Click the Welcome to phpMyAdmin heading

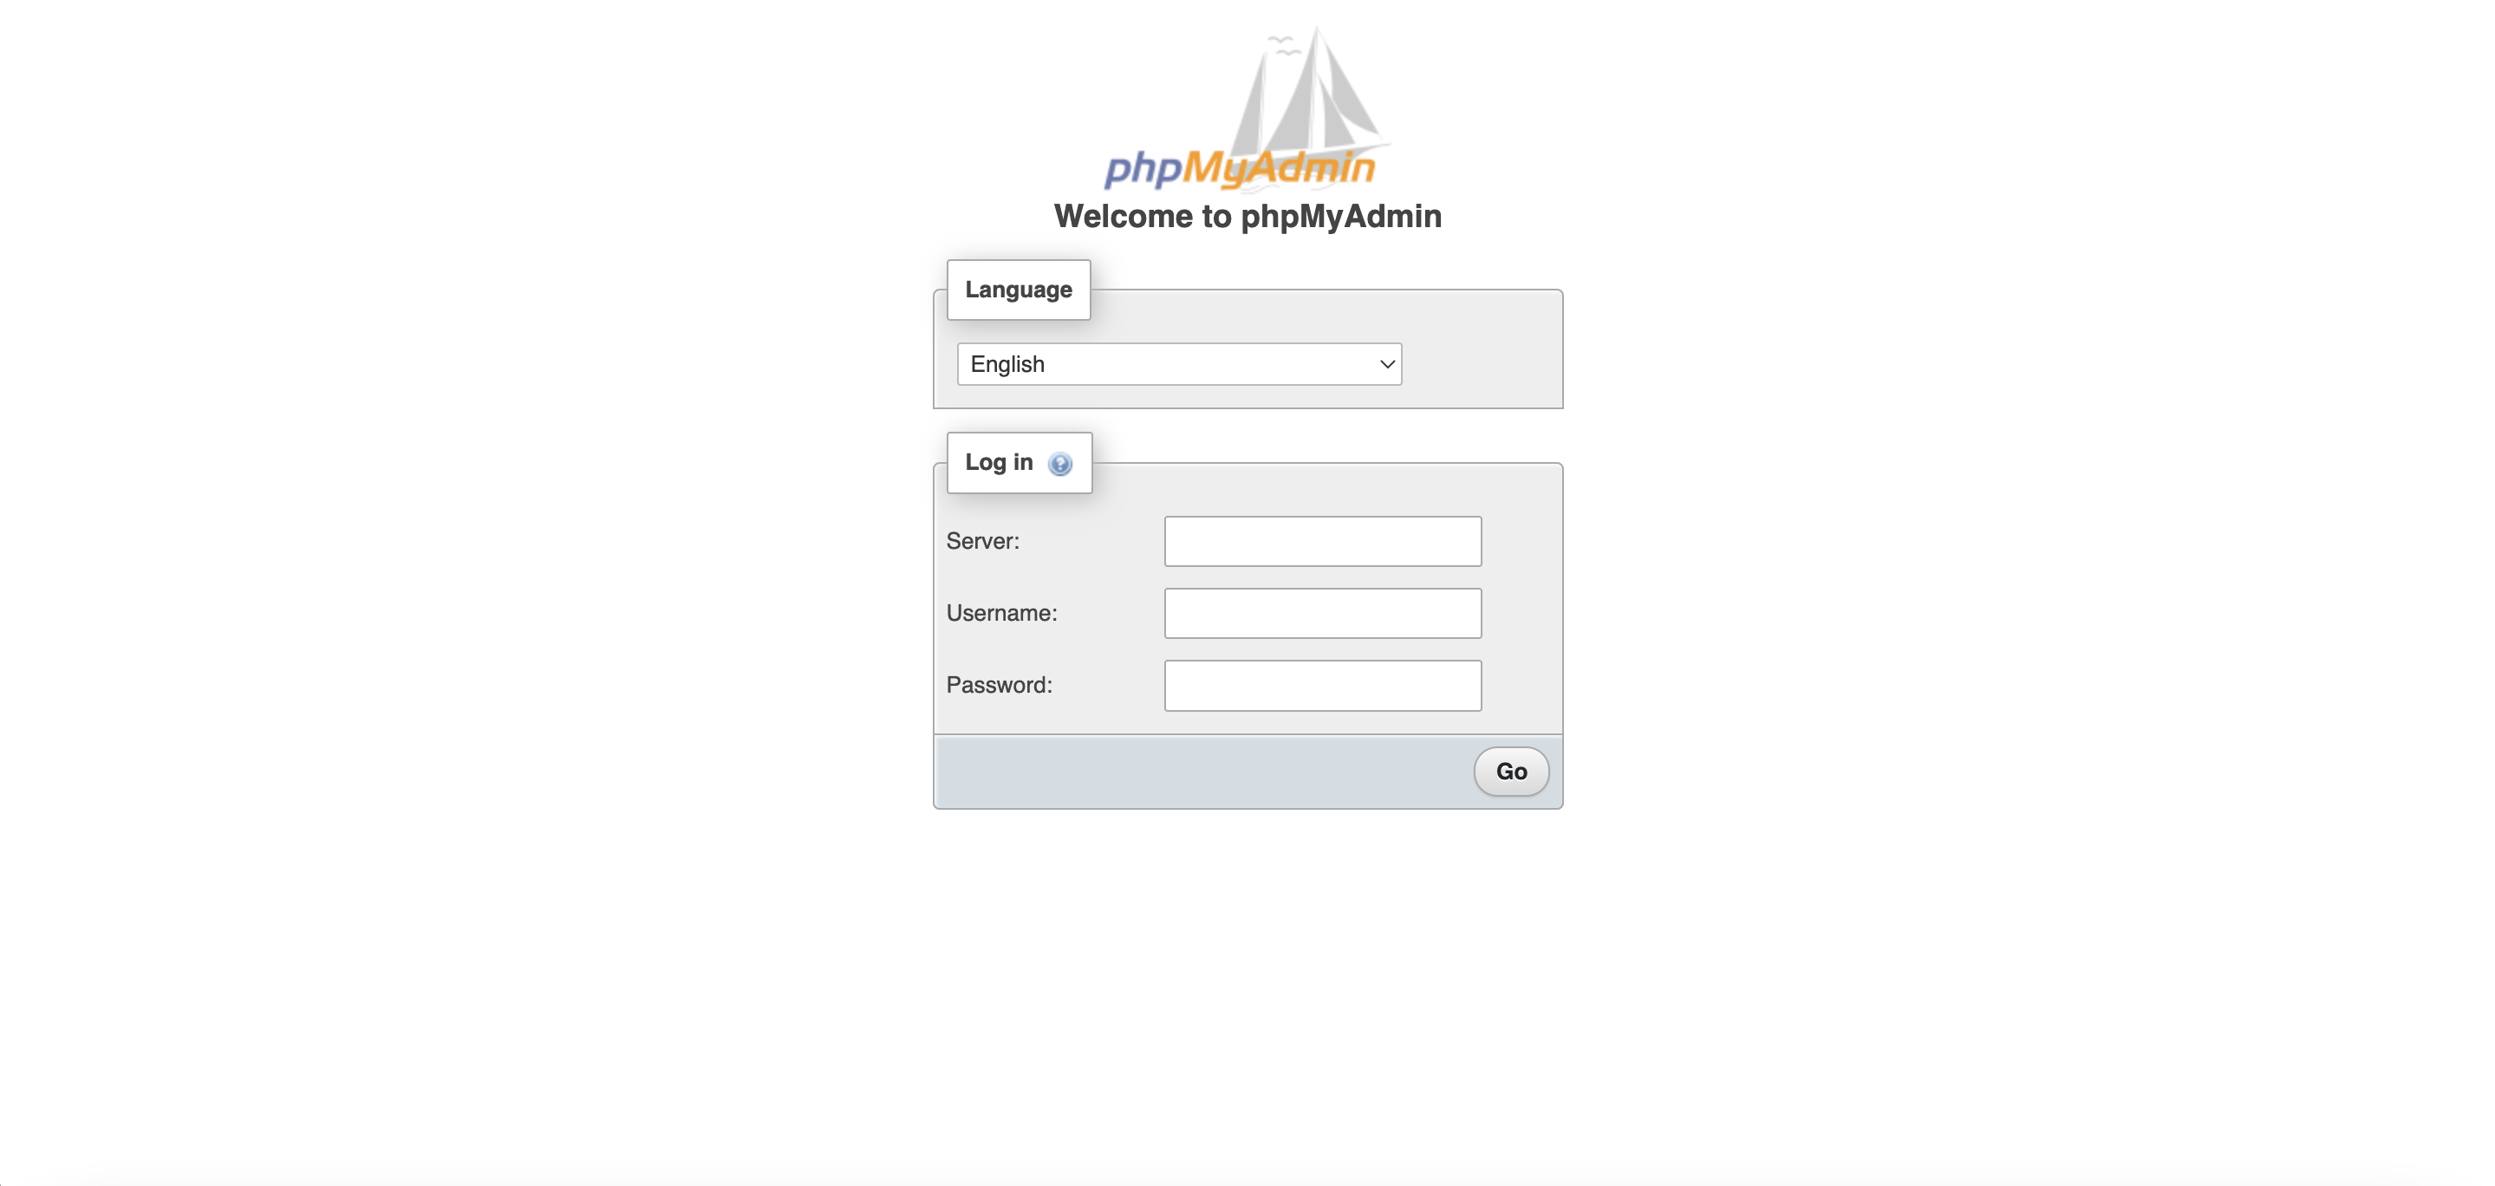coord(1247,216)
